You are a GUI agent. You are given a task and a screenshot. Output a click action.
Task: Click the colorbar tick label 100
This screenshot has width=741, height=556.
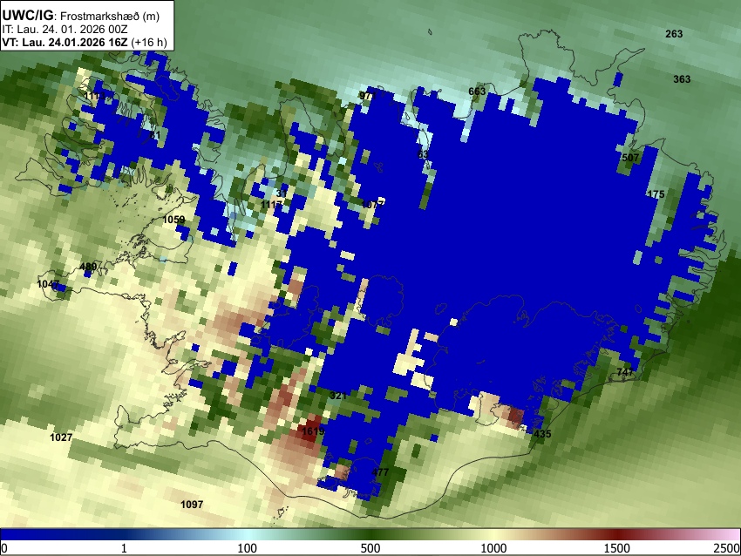247,548
